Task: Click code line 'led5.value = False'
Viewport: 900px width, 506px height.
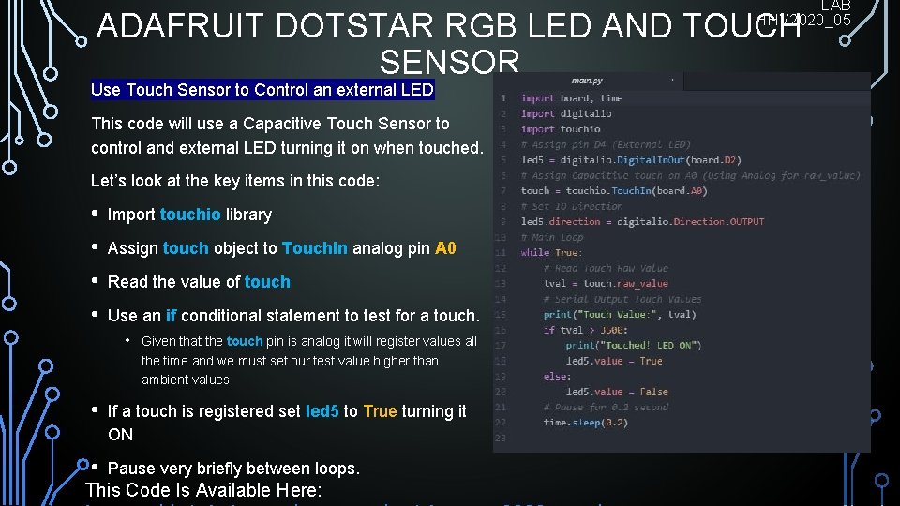Action: click(617, 392)
